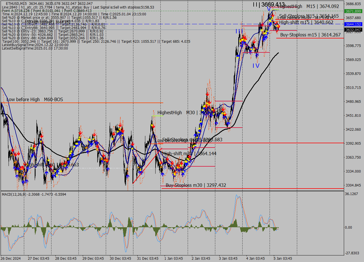Click the '1 Jan 03:45' date label
The height and width of the screenshot is (262, 364).
[173, 258]
